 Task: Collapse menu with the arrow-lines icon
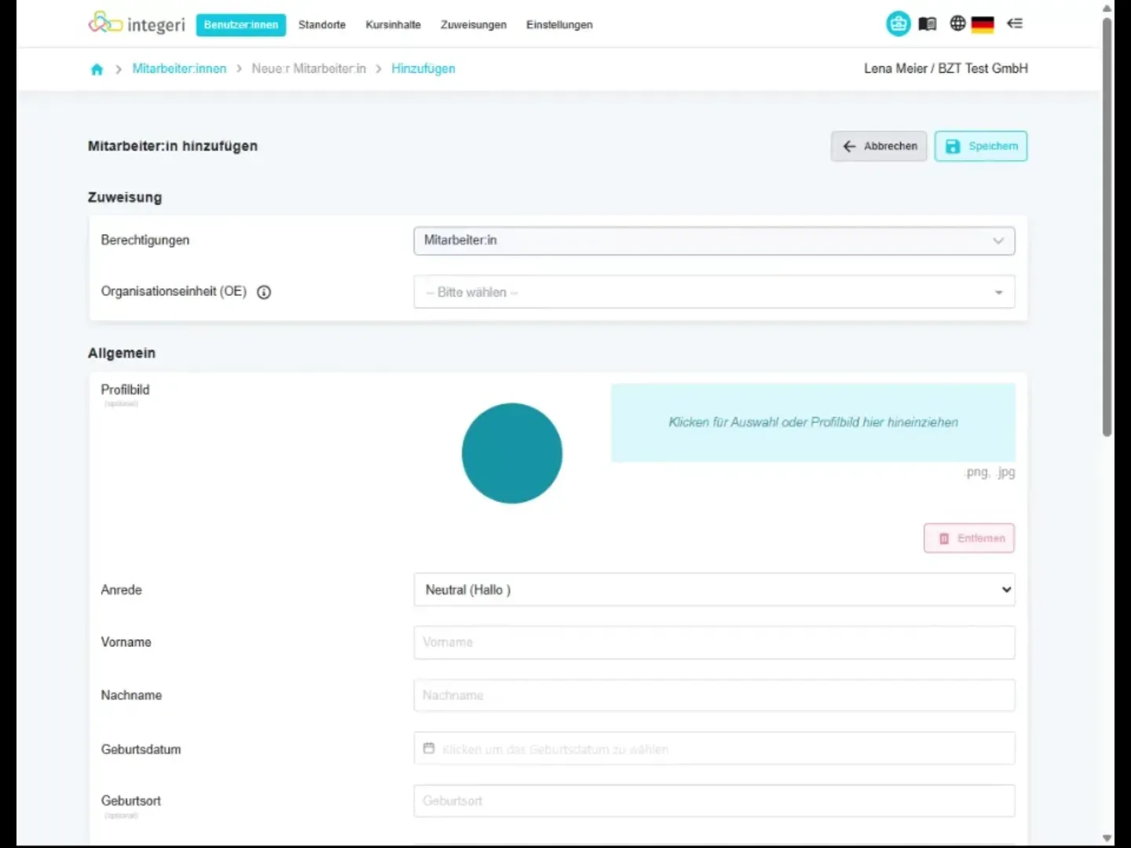coord(1015,24)
